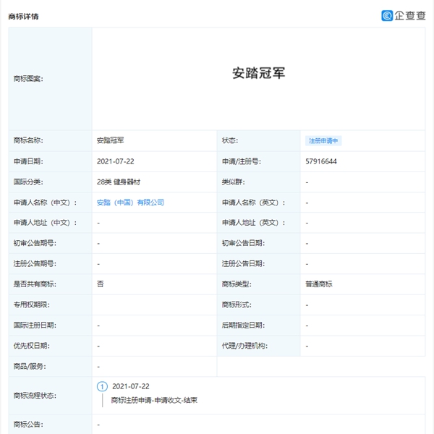Click the 初审公告期号 label
434x434 pixels.
click(35, 243)
